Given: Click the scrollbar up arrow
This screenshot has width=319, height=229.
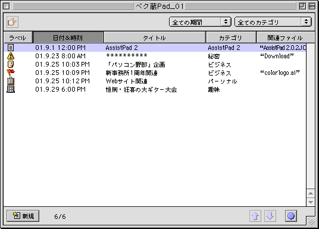Looking at the screenshot, I should click(311, 193).
